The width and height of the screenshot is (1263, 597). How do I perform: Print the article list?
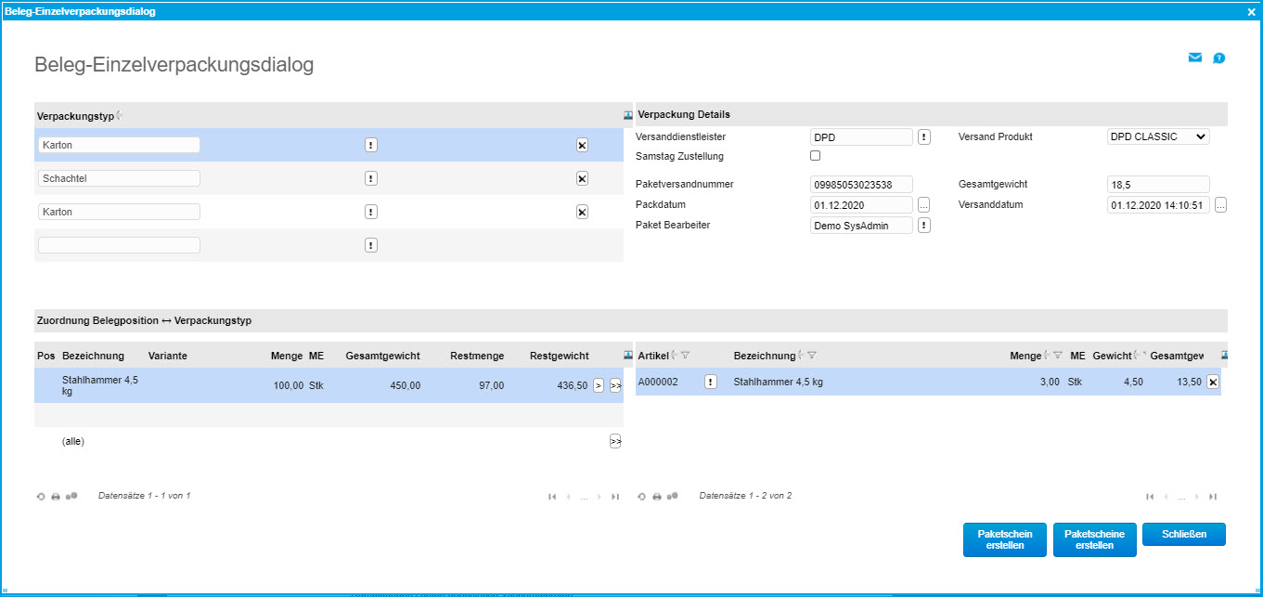click(x=656, y=496)
